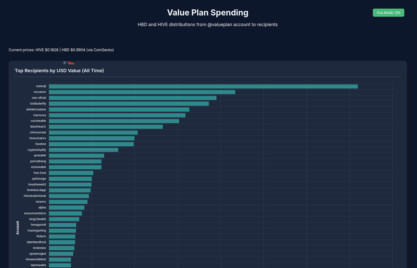Click the ssekulji bar in the chart

203,86
